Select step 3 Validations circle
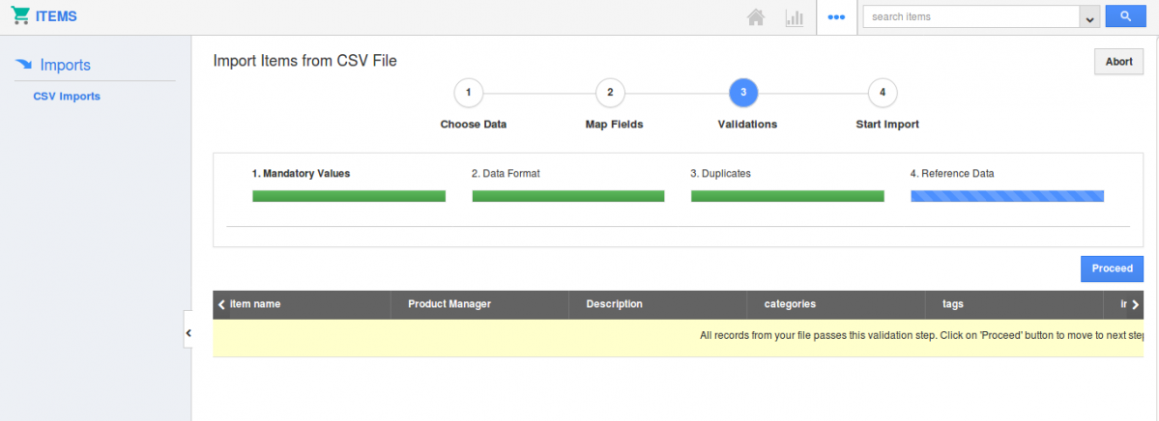This screenshot has height=421, width=1159. click(x=743, y=93)
